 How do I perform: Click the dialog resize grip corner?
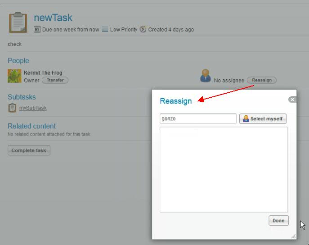tap(293, 236)
